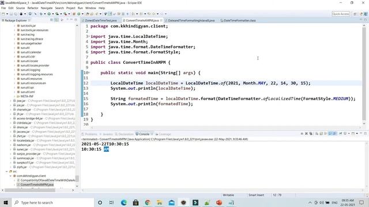Click the green Run button in toolbar
369x207 pixels.
pyautogui.click(x=49, y=14)
